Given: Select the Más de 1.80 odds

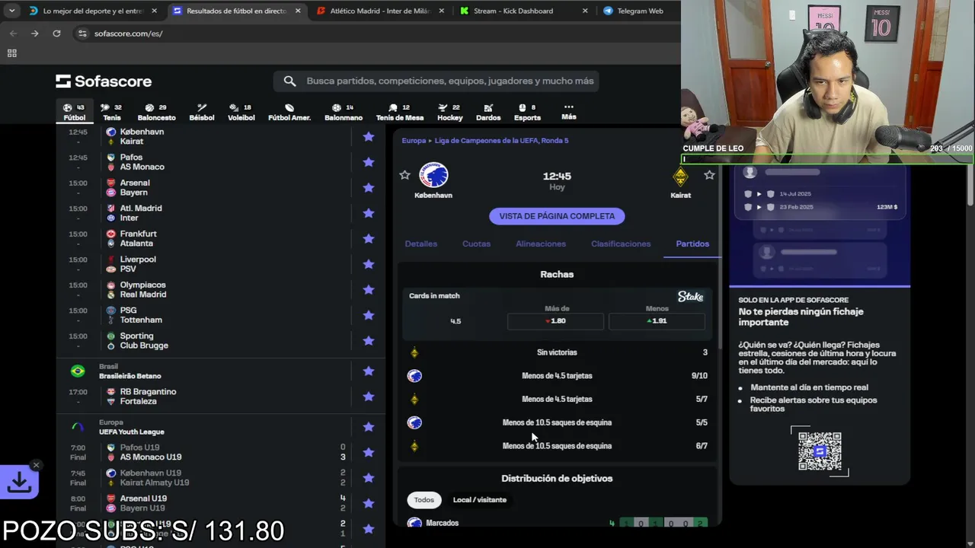Looking at the screenshot, I should pyautogui.click(x=556, y=321).
